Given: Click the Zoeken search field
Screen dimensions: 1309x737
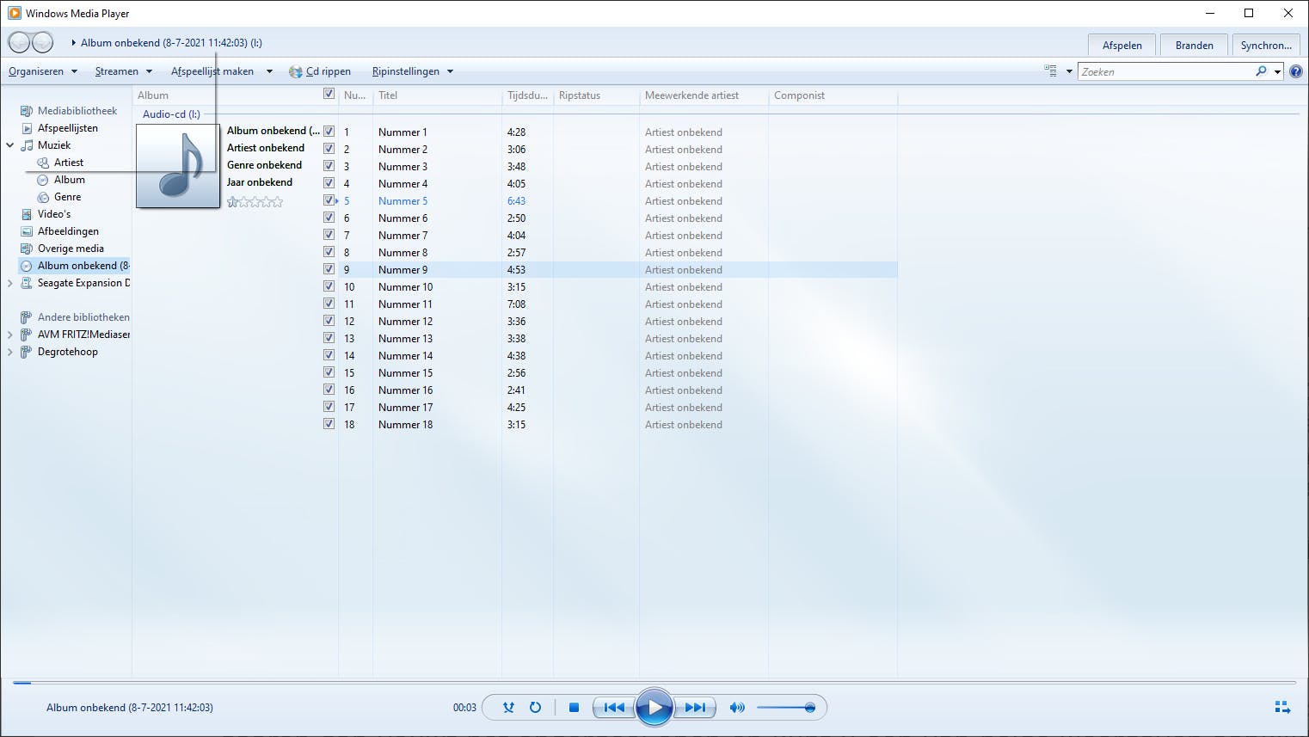Looking at the screenshot, I should coord(1165,71).
